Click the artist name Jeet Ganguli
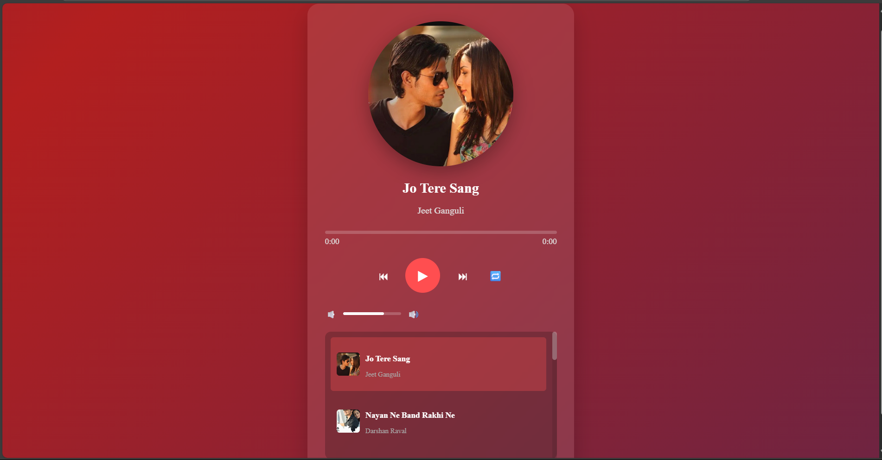882x460 pixels. pyautogui.click(x=440, y=211)
